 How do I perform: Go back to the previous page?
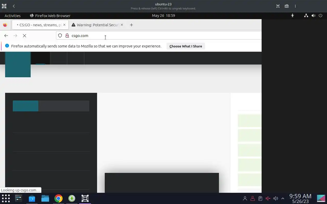point(6,36)
